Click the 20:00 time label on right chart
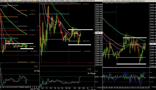The width and height of the screenshot is (156, 90). click(121, 88)
